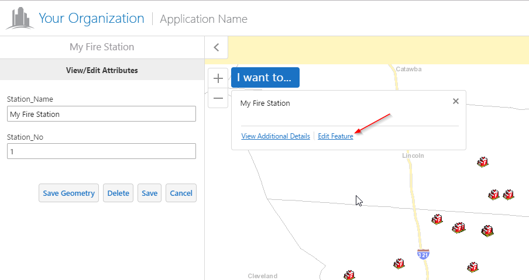The height and width of the screenshot is (280, 529).
Task: Click into the Station_No input field
Action: click(101, 151)
